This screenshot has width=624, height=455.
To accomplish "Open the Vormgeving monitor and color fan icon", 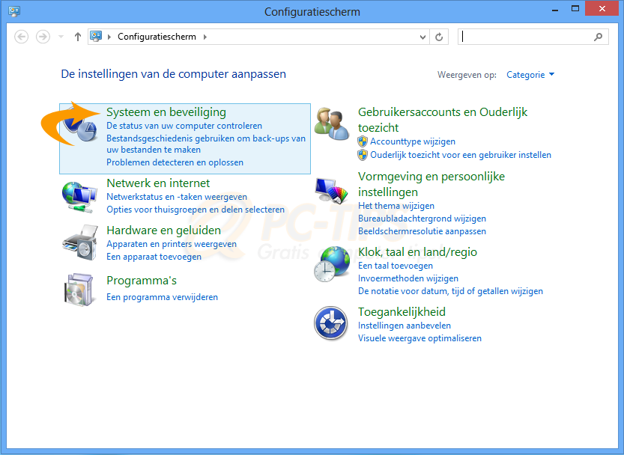I will [x=332, y=191].
